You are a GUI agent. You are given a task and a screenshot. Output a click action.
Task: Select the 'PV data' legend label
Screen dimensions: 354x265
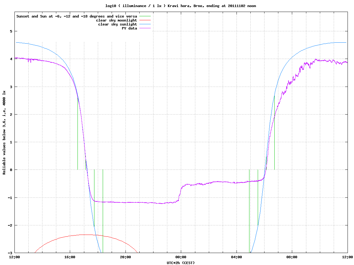pos(129,28)
